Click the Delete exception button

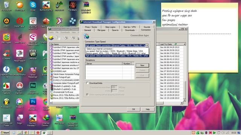142,70
